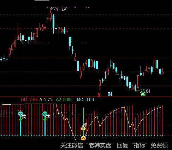This screenshot has height=150, width=172.
Task: Select the cyan bar under earlier sell signal
Action: (21, 128)
